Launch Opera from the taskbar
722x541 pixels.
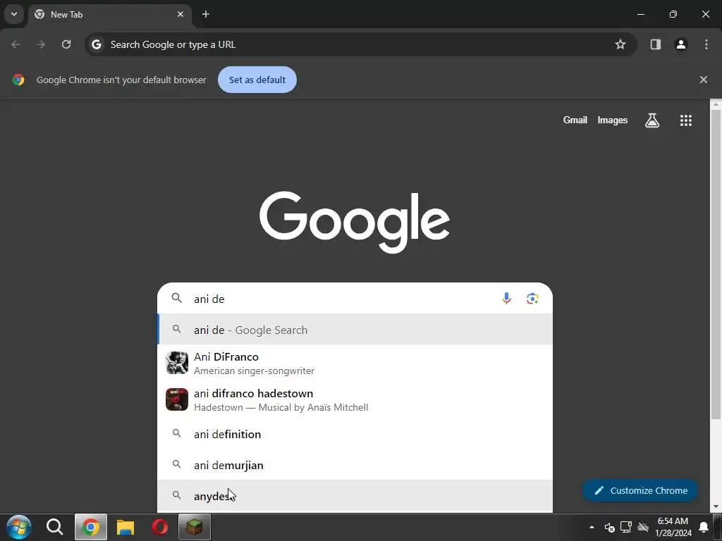coord(160,527)
